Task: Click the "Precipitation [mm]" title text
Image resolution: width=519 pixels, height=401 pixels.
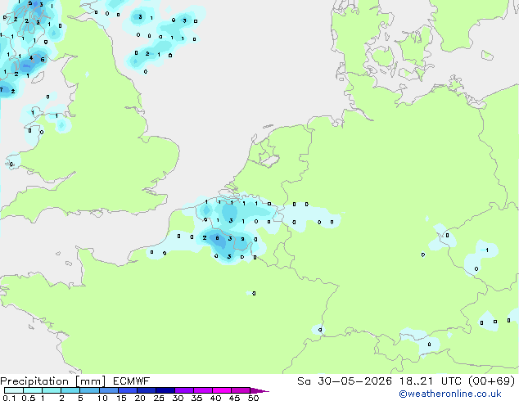Action: [53, 381]
